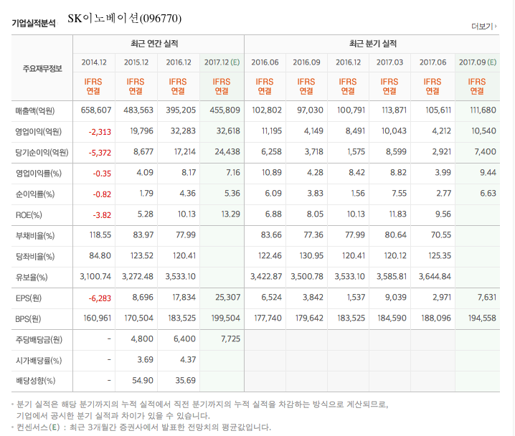Select the 4,800 dividend per share
Viewport: 515px width, 436px height.
click(x=142, y=338)
